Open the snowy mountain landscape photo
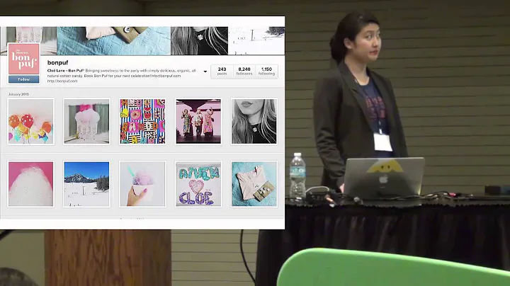The image size is (510, 286). coord(86,184)
